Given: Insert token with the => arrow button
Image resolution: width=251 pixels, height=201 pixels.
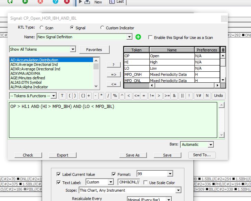Looking at the screenshot, I should click(x=113, y=74).
